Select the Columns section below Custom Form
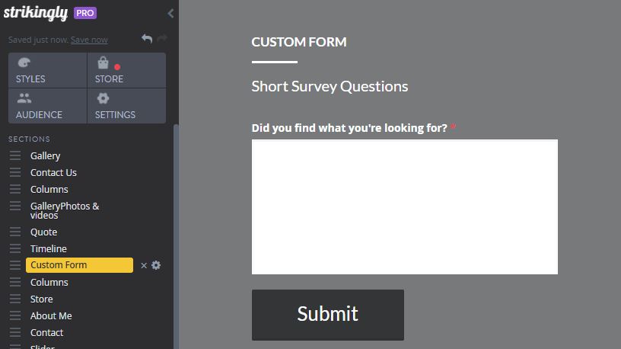Image resolution: width=621 pixels, height=349 pixels. pos(49,283)
